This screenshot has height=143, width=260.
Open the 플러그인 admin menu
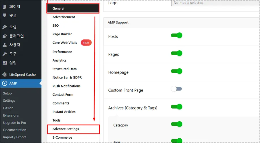pos(16,36)
